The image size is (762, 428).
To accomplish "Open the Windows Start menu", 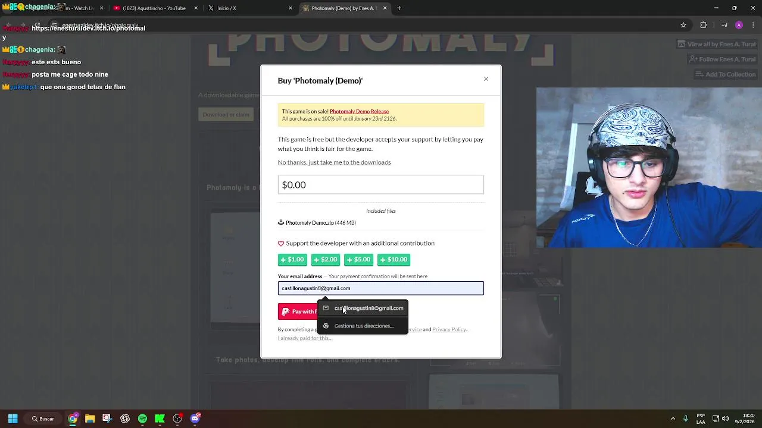I will (13, 418).
